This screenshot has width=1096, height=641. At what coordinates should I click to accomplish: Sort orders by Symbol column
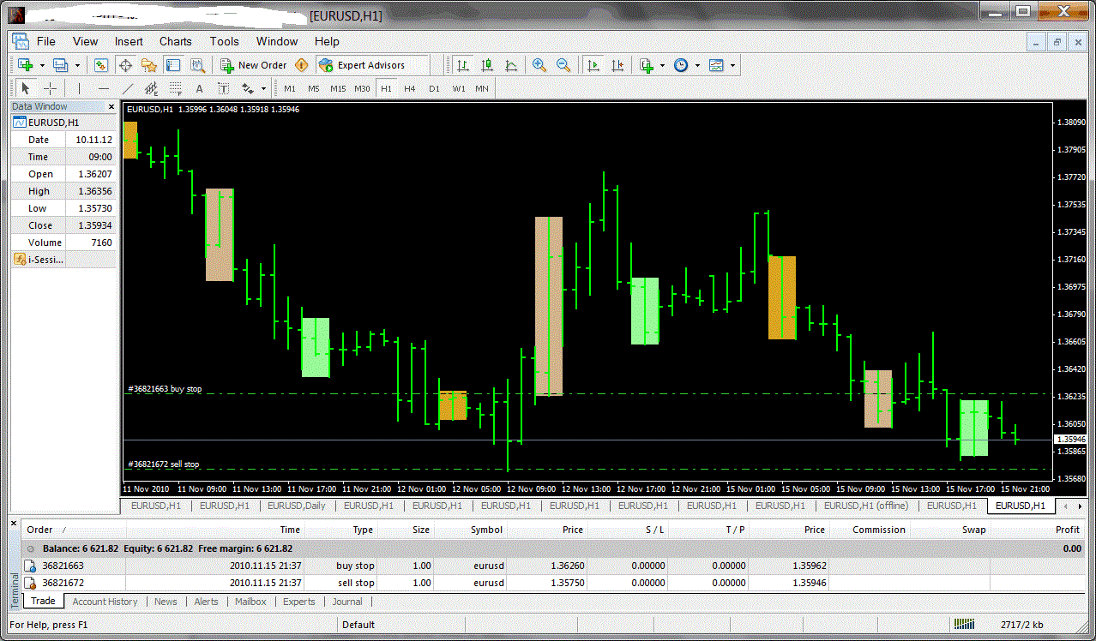click(486, 530)
